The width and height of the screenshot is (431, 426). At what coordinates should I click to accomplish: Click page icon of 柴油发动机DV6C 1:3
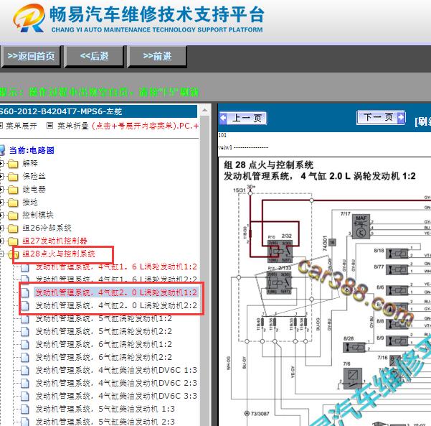(x=25, y=371)
